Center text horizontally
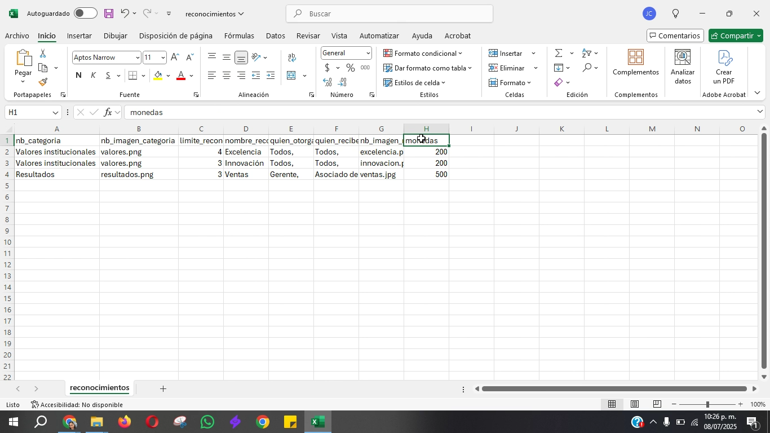770x433 pixels. point(227,76)
